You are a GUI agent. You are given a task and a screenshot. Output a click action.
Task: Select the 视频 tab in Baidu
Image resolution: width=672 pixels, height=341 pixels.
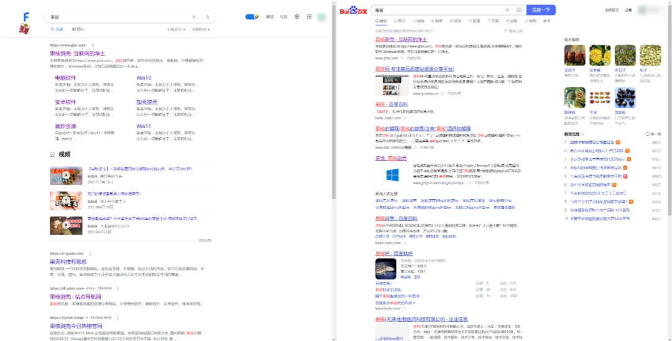418,21
